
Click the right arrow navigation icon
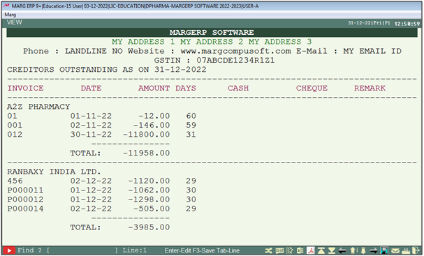(x=374, y=251)
